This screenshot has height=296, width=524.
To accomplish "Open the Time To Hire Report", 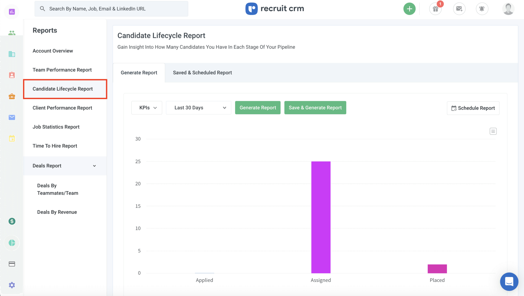I will [55, 146].
